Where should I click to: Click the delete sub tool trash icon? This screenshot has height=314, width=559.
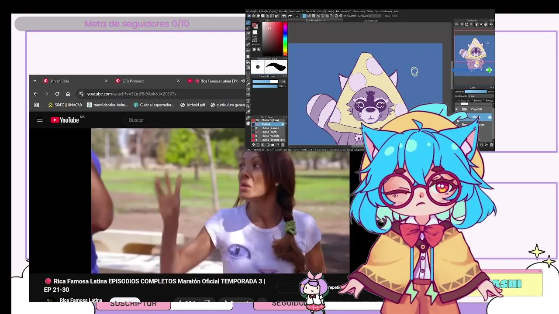coord(283,145)
